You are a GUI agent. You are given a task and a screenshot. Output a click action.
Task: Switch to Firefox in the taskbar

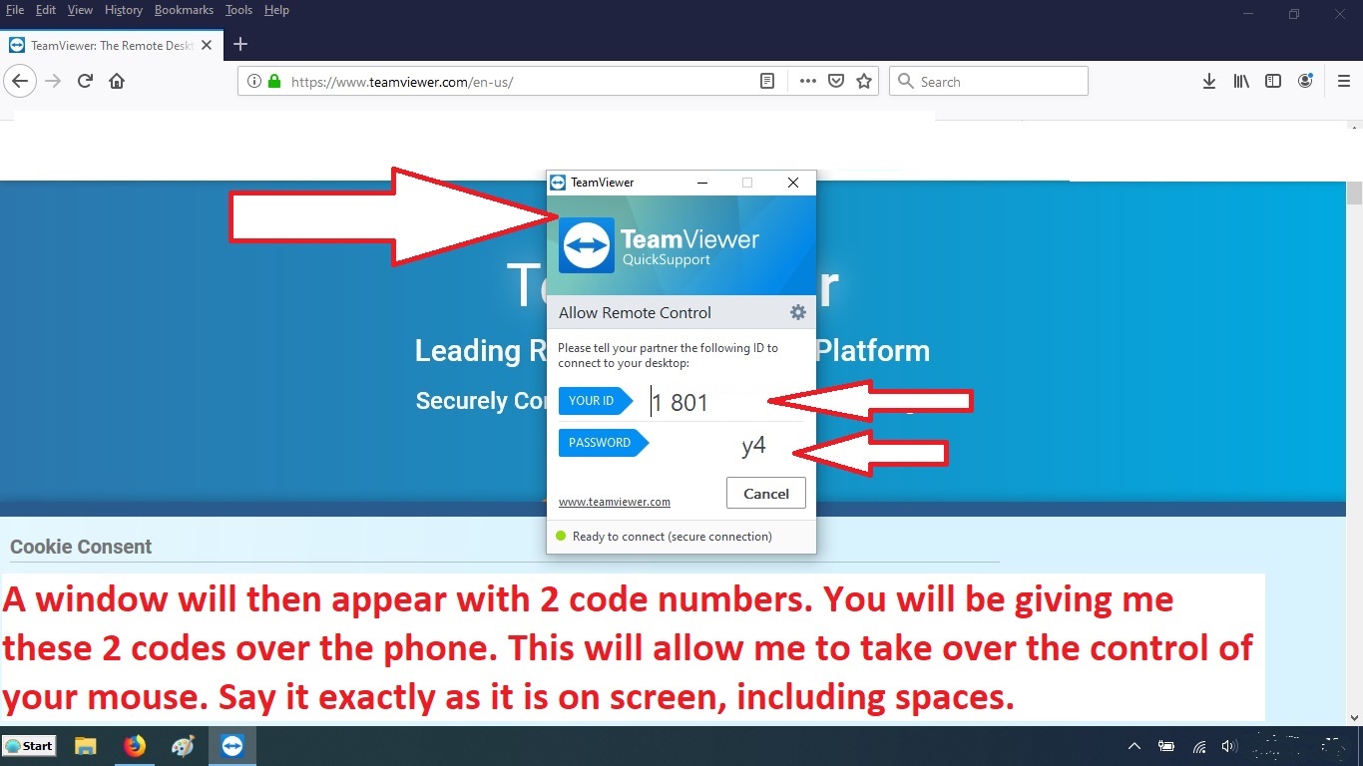[135, 746]
